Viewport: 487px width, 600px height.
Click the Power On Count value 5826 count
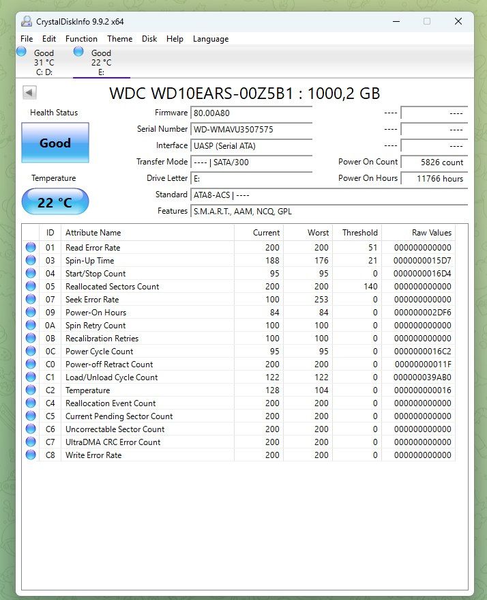(434, 162)
